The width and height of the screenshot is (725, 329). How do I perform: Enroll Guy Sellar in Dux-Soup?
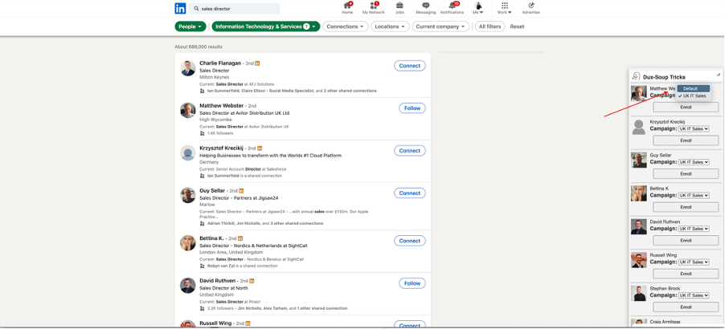click(686, 174)
